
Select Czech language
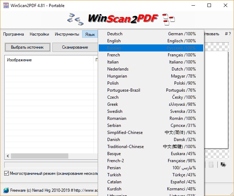[x=151, y=97]
